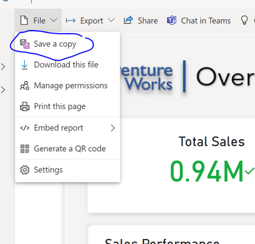Click the 0.94M sales value
The image size is (255, 244).
click(x=207, y=171)
